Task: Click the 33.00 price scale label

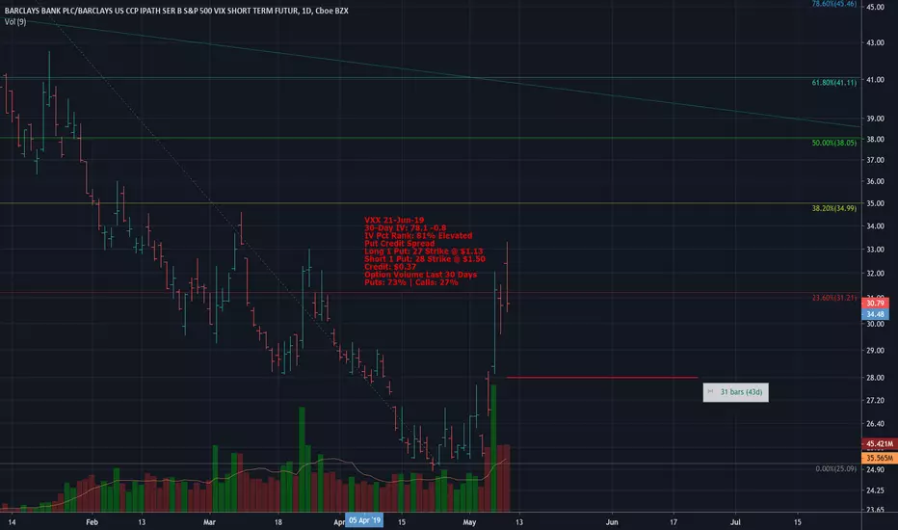Action: (875, 250)
